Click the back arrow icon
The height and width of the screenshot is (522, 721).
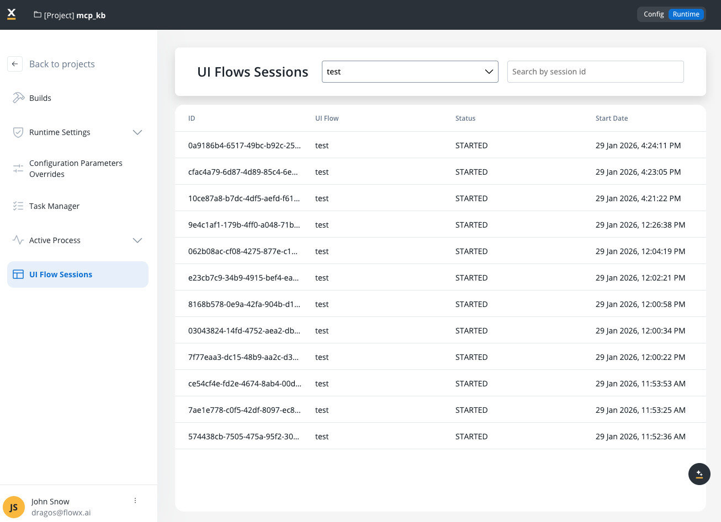click(15, 64)
